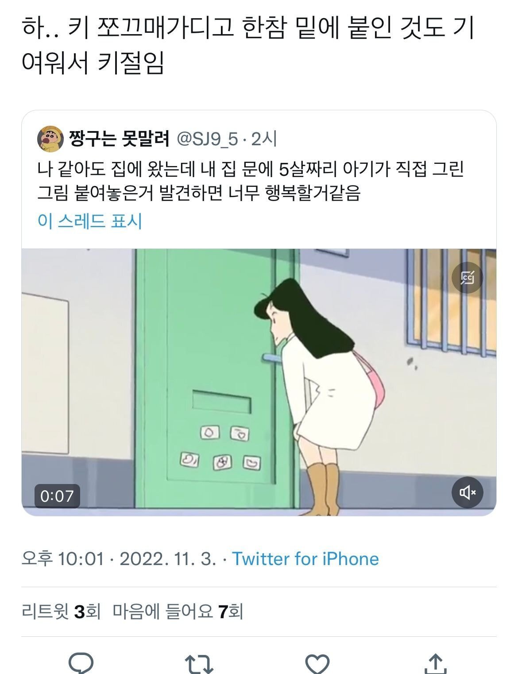Tap the retweet arrows icon
This screenshot has width=518, height=674.
point(199,664)
